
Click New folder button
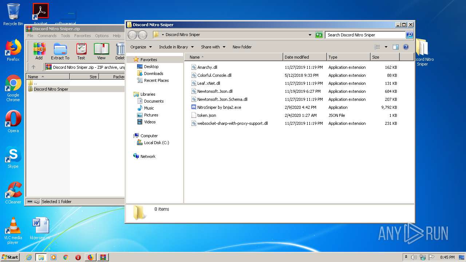242,47
